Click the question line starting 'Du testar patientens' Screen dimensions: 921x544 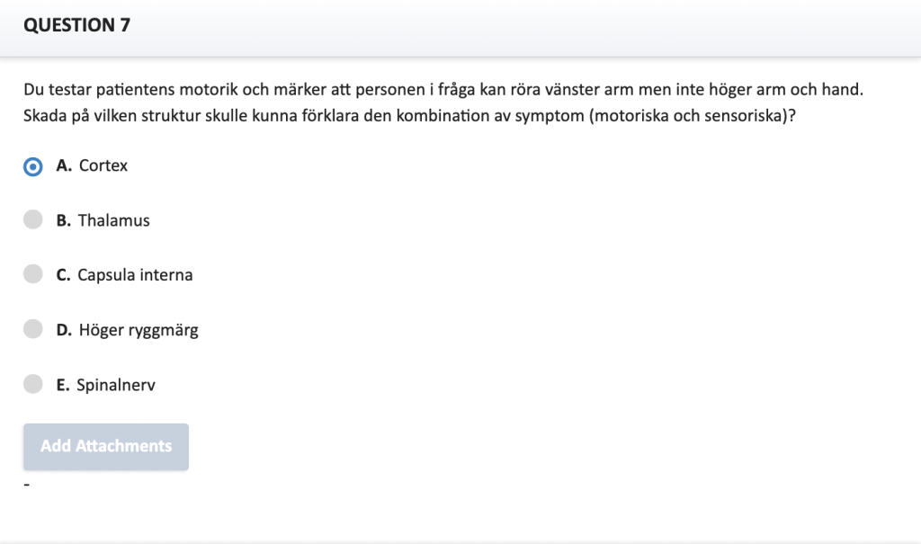443,90
